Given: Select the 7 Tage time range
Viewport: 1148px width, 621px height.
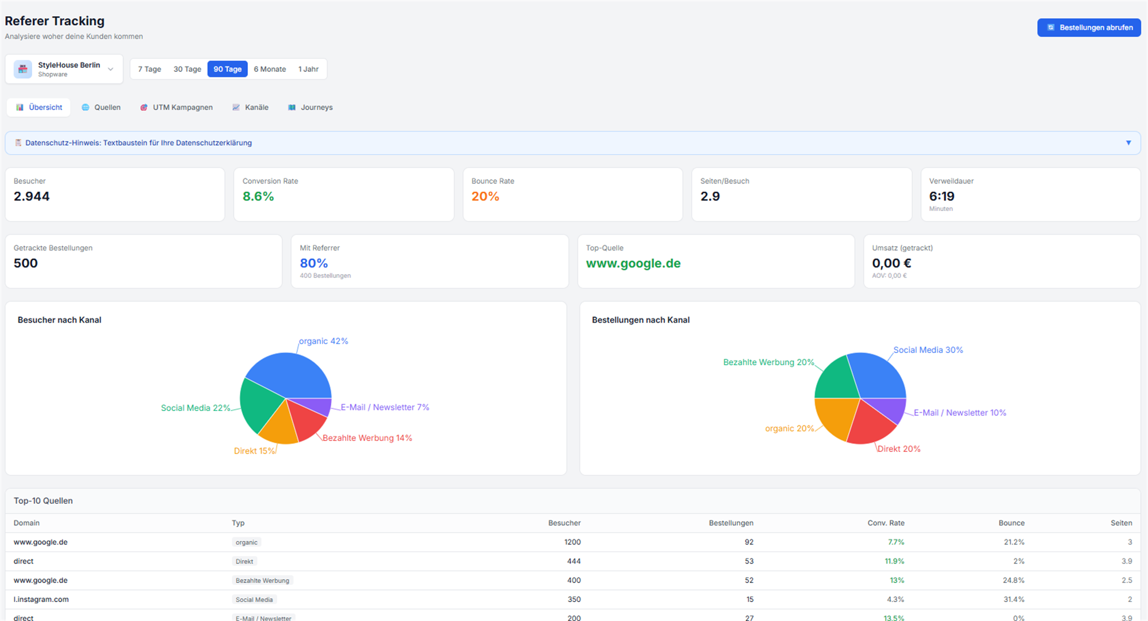Looking at the screenshot, I should point(150,69).
